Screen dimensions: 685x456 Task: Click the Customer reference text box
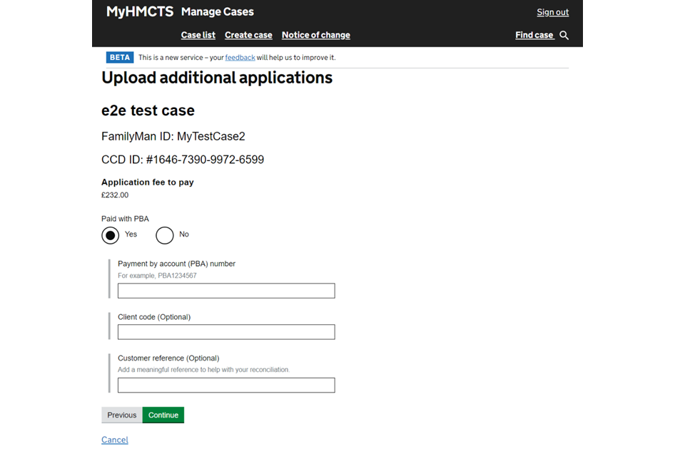point(226,385)
